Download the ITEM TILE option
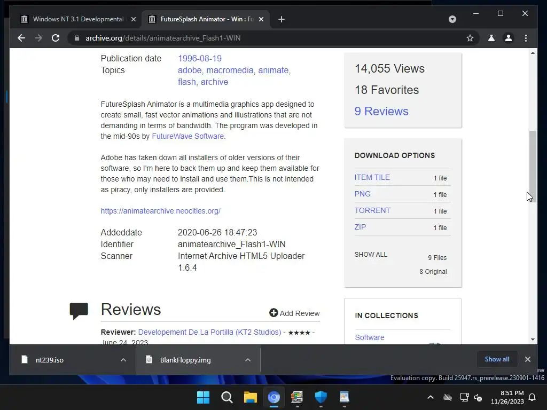This screenshot has height=410, width=547. coord(372,177)
